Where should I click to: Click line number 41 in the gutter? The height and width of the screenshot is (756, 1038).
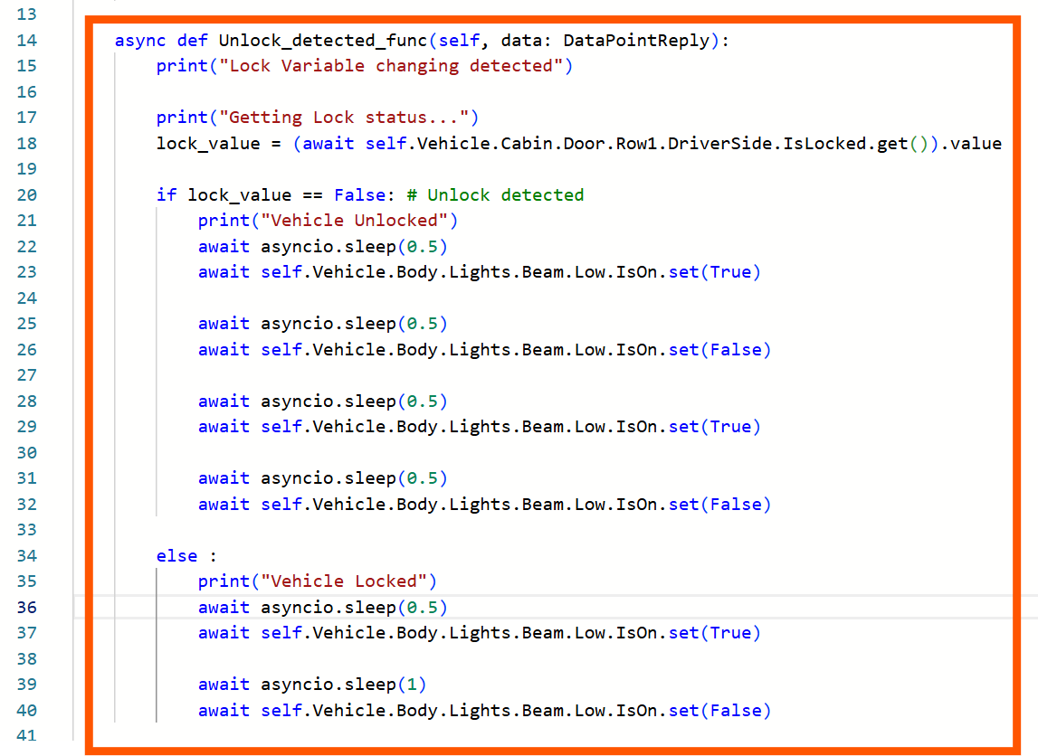point(27,735)
